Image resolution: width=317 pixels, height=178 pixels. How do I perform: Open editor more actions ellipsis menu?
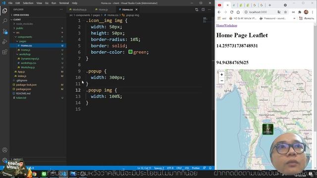click(210, 9)
